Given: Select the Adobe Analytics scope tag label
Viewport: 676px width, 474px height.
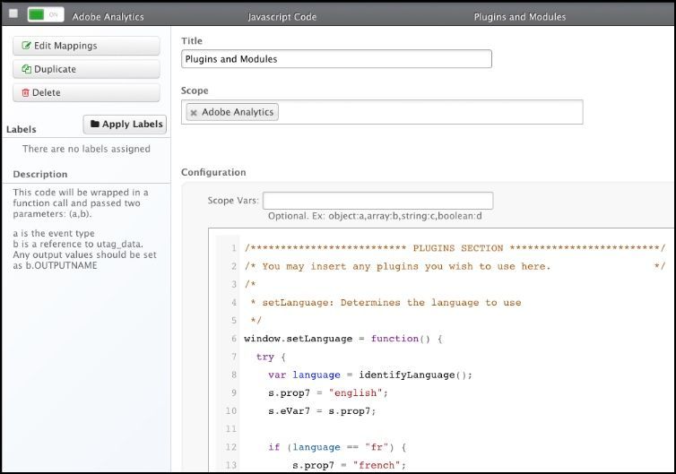Looking at the screenshot, I should (x=238, y=112).
